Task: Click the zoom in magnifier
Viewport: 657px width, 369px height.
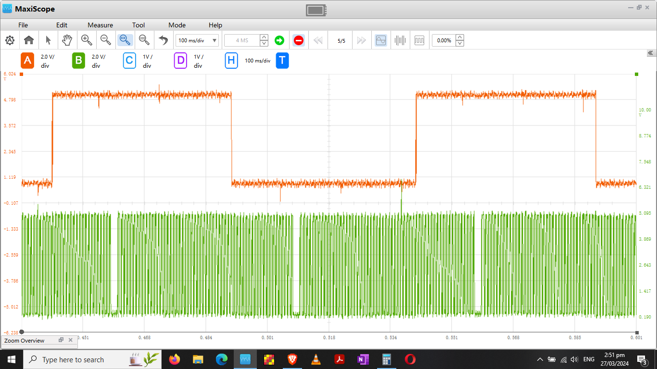Action: 87,40
